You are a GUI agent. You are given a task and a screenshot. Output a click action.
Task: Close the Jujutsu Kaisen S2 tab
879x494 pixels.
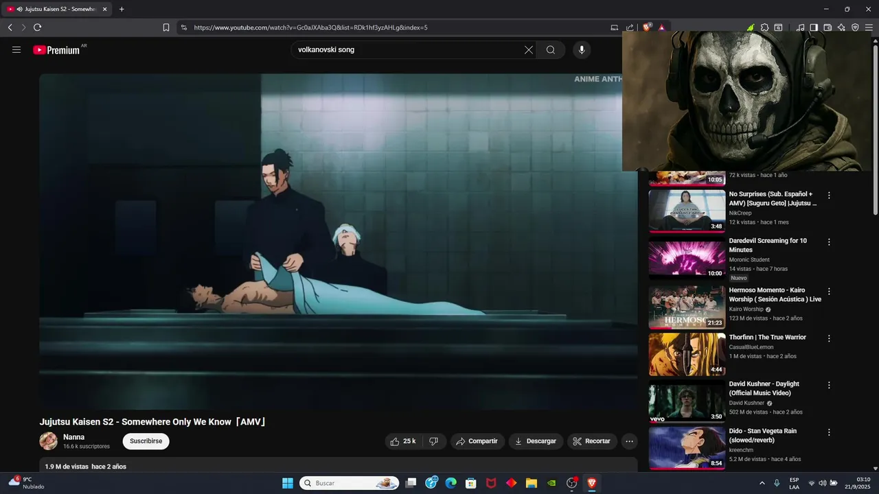[105, 9]
